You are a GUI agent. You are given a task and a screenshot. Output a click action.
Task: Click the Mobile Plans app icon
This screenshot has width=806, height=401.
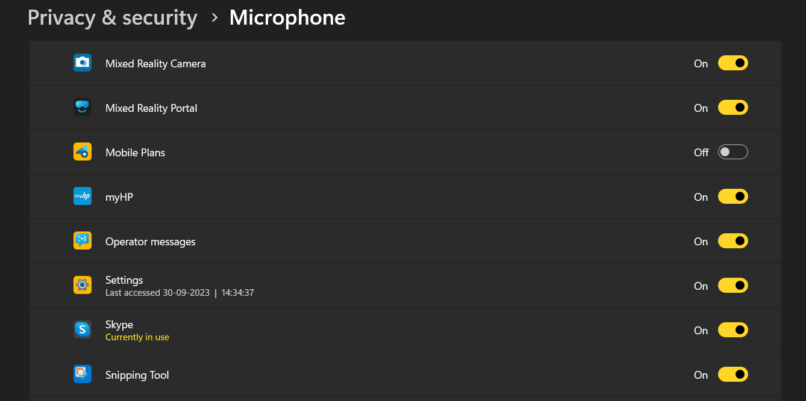[x=83, y=152]
